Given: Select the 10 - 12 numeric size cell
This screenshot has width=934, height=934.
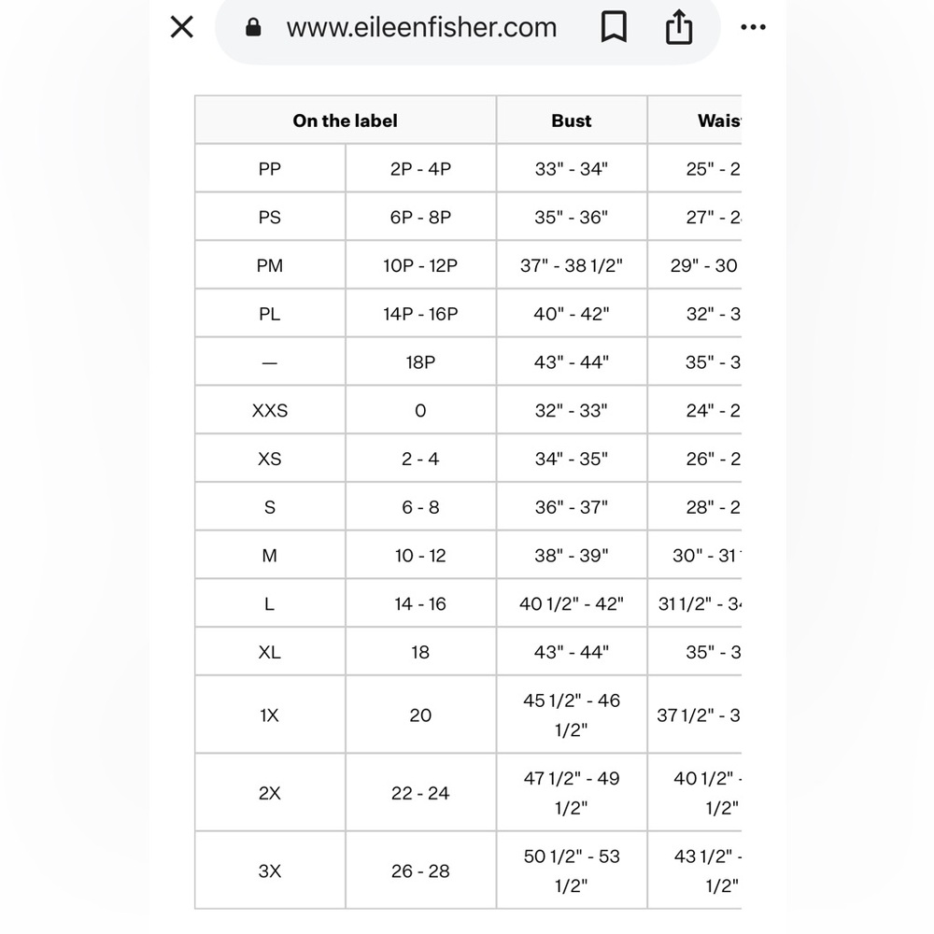Looking at the screenshot, I should 420,556.
